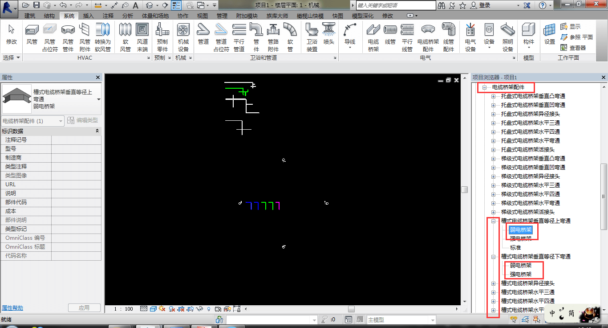Click the 应用 apply button
The width and height of the screenshot is (608, 328).
tap(84, 308)
